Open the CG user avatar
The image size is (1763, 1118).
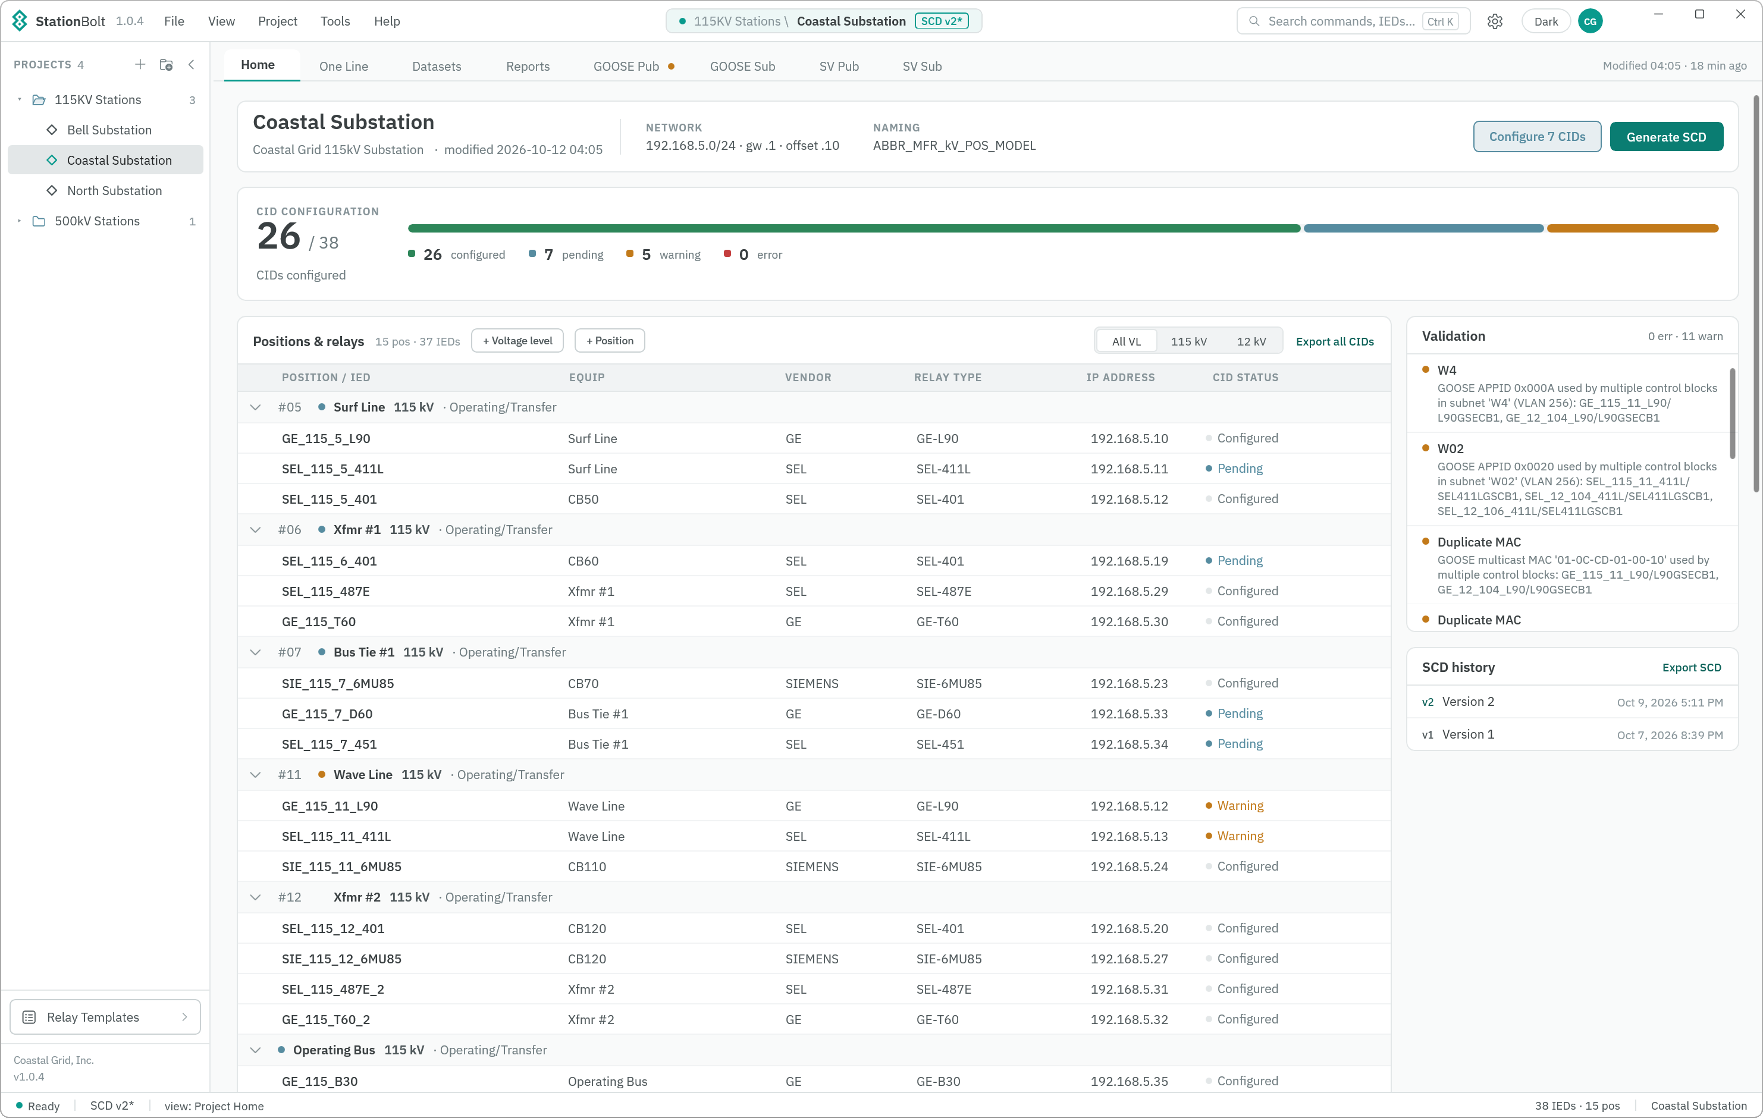click(x=1589, y=21)
